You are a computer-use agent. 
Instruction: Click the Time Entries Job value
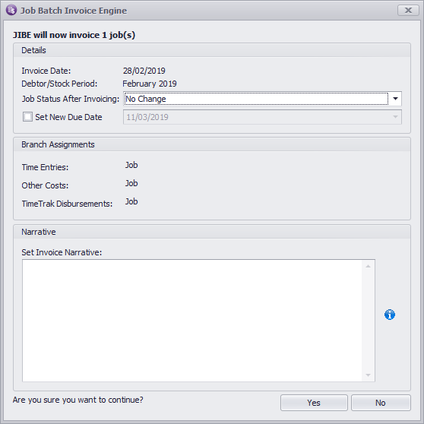tap(131, 165)
